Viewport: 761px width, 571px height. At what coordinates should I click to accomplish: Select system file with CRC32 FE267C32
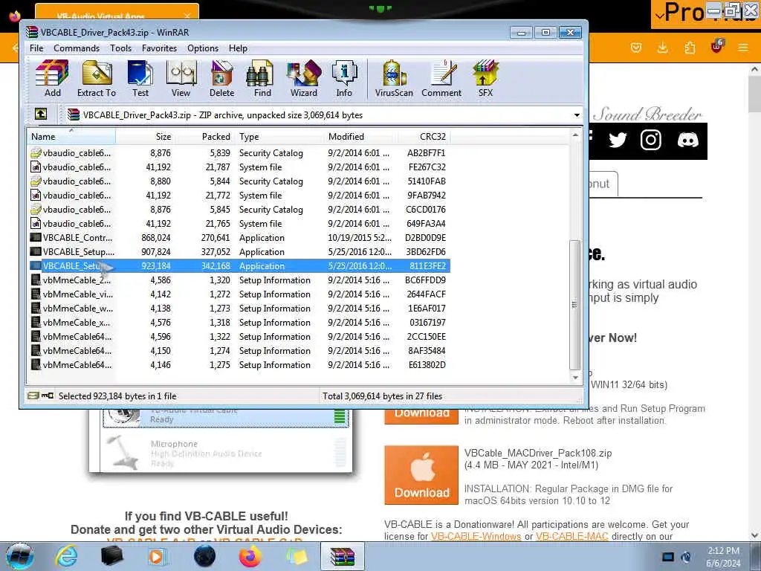[239, 167]
